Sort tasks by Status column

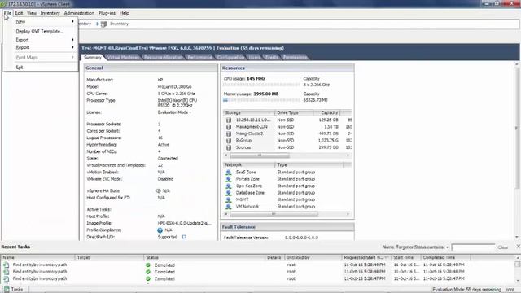click(x=204, y=257)
